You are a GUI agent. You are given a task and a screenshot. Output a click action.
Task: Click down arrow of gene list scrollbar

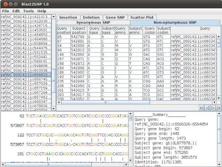[x=53, y=109]
